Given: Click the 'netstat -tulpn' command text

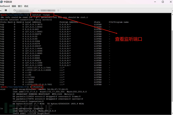Looking at the screenshot, I should [41, 15].
